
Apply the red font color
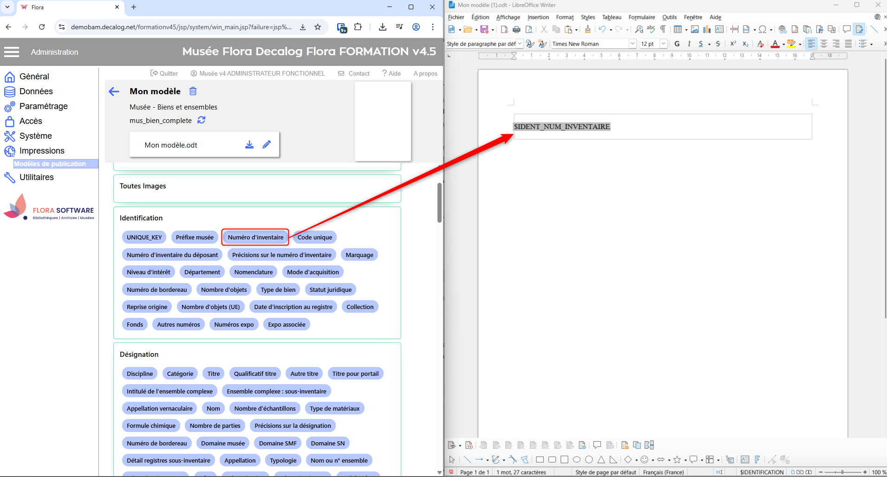tap(775, 44)
